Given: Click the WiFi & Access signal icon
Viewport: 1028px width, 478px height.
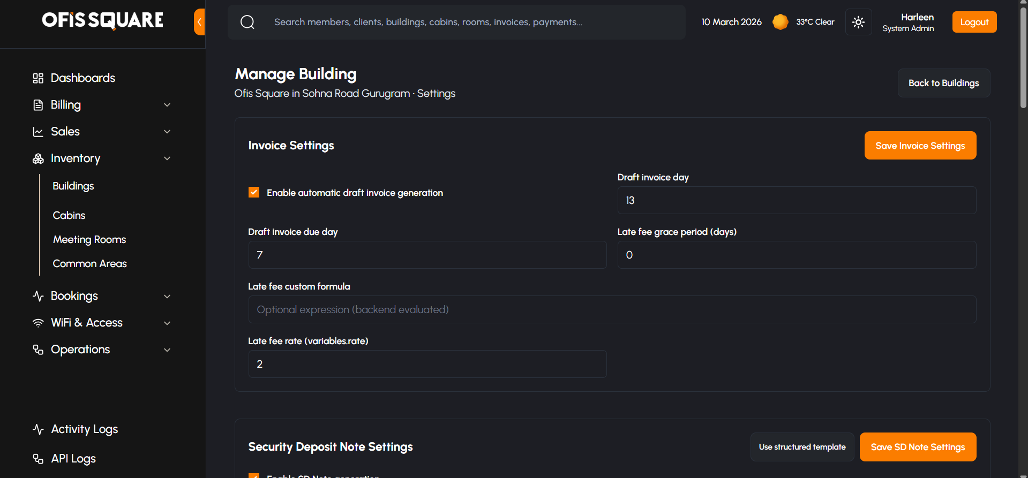Looking at the screenshot, I should coord(38,323).
